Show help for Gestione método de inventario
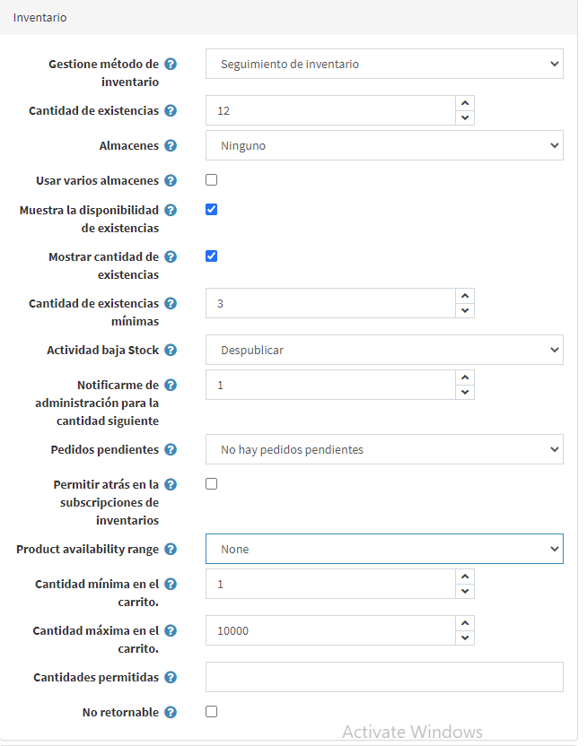The width and height of the screenshot is (587, 746). point(171,64)
